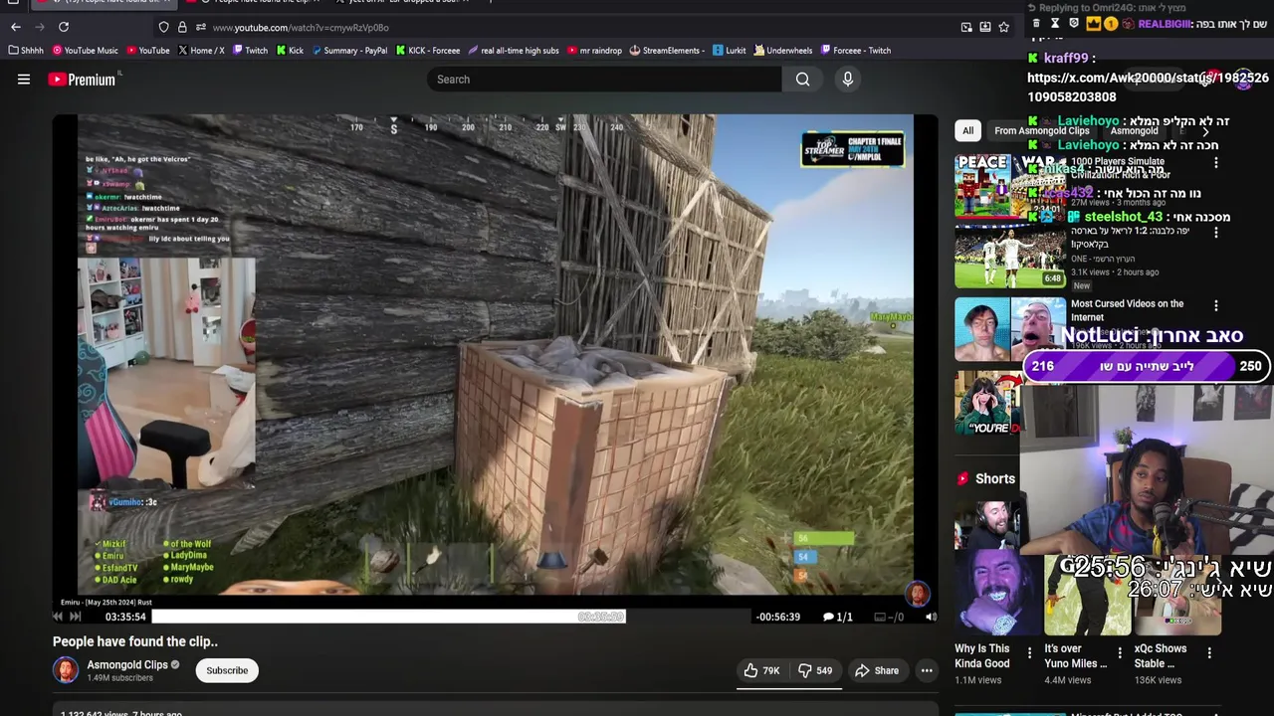Select the From Asmongold Clips chip
Image resolution: width=1274 pixels, height=716 pixels.
coord(1041,130)
